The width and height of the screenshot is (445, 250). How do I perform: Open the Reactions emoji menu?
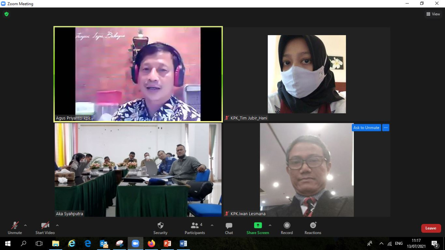[x=313, y=228]
